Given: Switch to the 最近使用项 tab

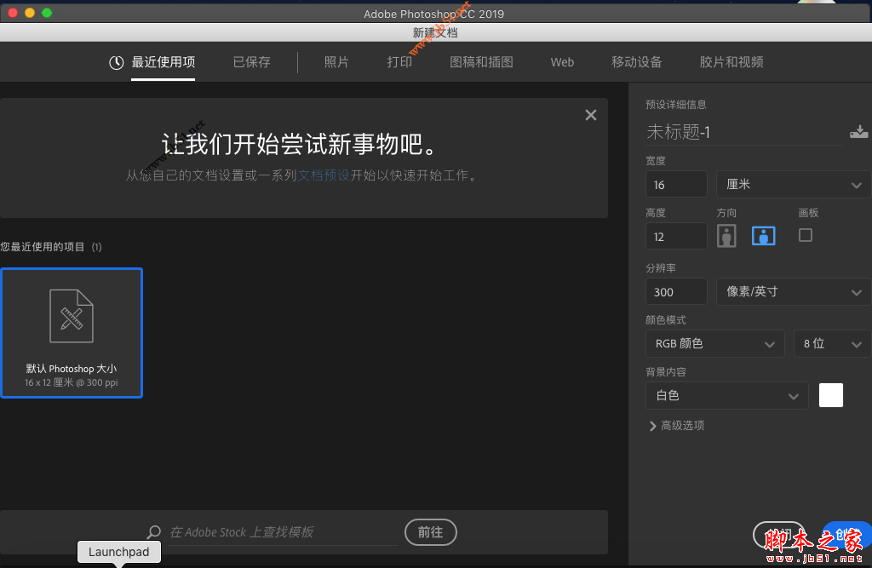Looking at the screenshot, I should [x=152, y=62].
